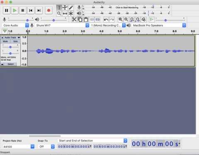Click the 'Stopped.' status bar text
Screen dimensions: 199x155
[x=5, y=152]
